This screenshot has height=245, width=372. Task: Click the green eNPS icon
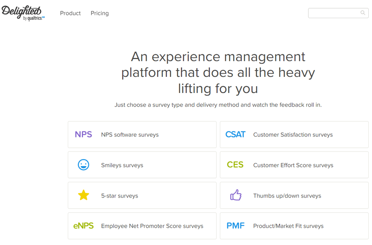(x=83, y=226)
